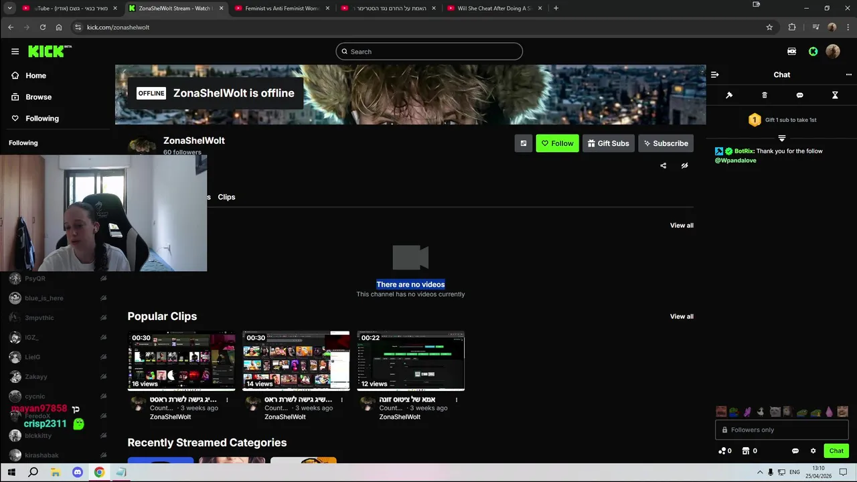
Task: Reload the page in Chrome
Action: point(43,27)
